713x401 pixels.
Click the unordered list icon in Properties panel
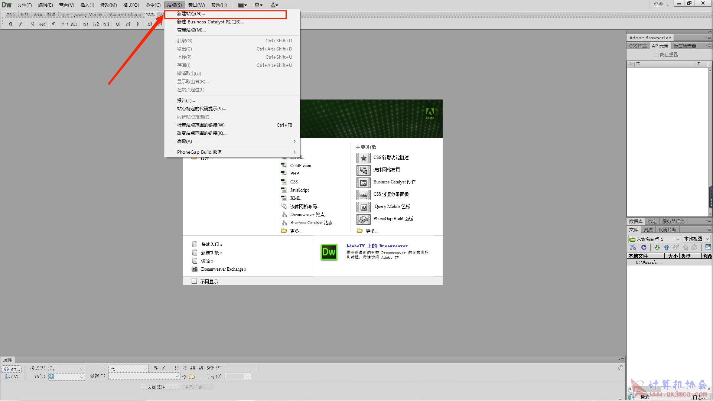click(x=177, y=368)
